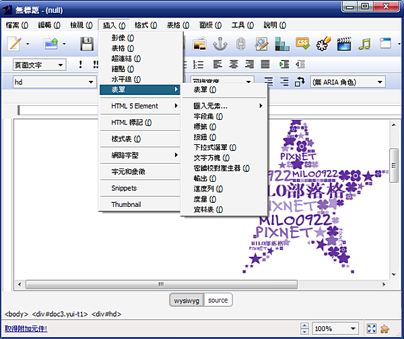Click the new page pencil icon
The width and height of the screenshot is (404, 339).
(x=14, y=44)
